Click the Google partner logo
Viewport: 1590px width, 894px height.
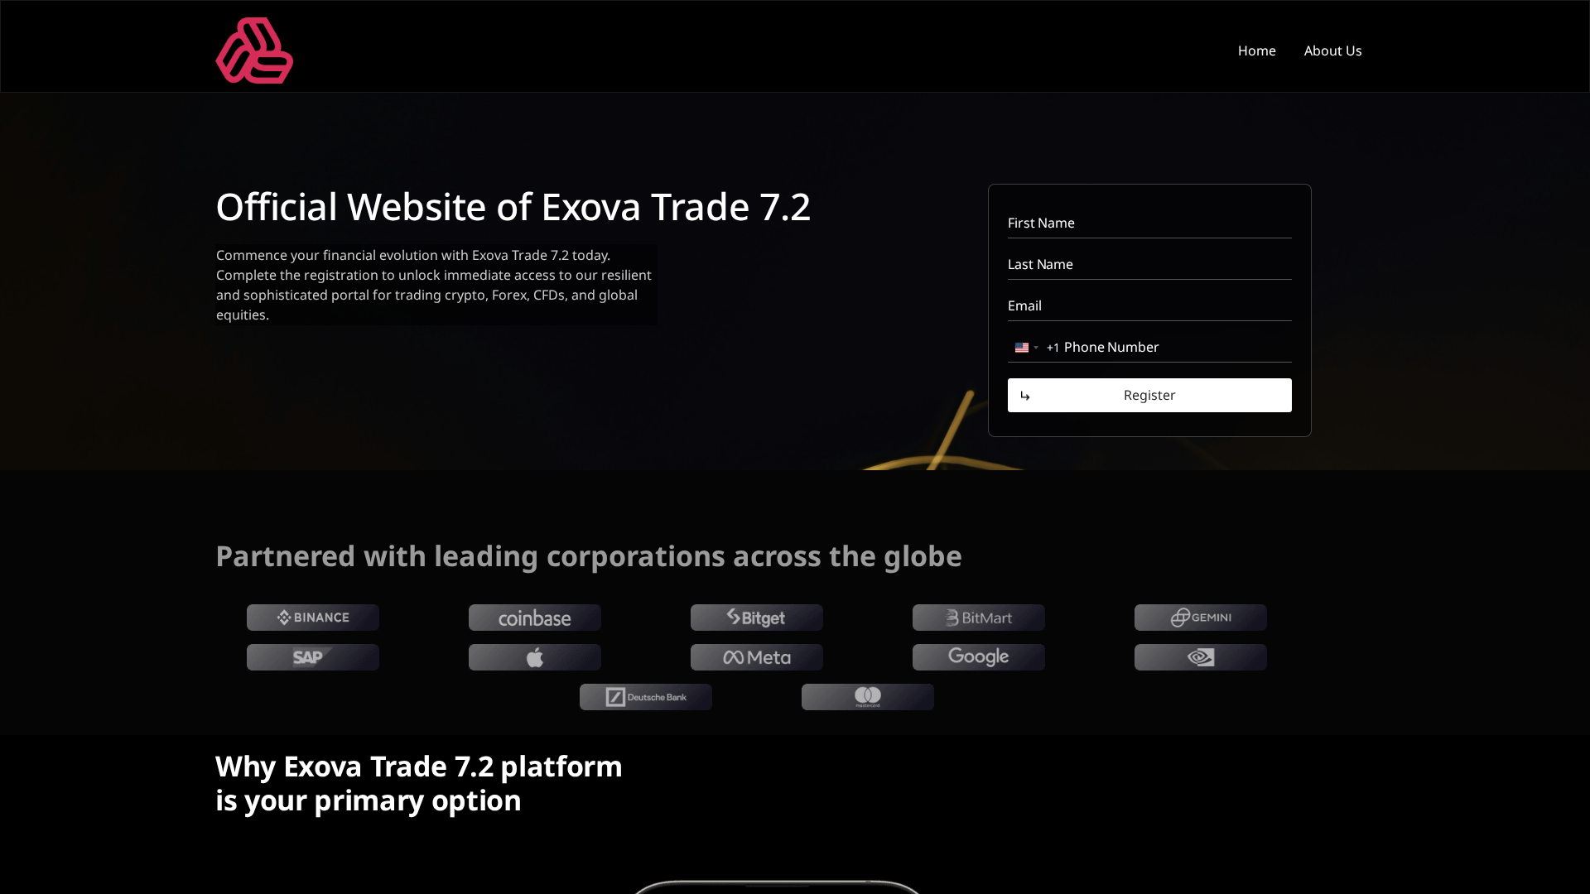(978, 656)
